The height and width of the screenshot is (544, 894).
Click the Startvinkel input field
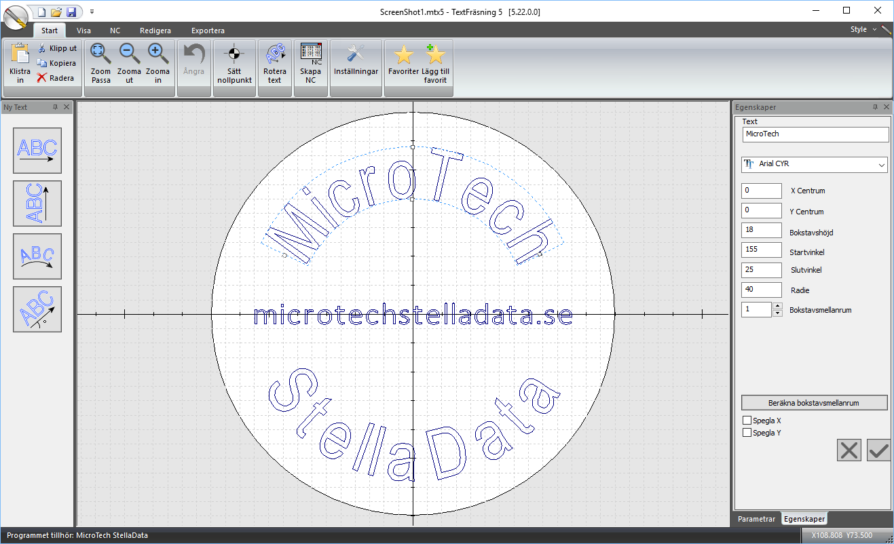click(x=762, y=250)
